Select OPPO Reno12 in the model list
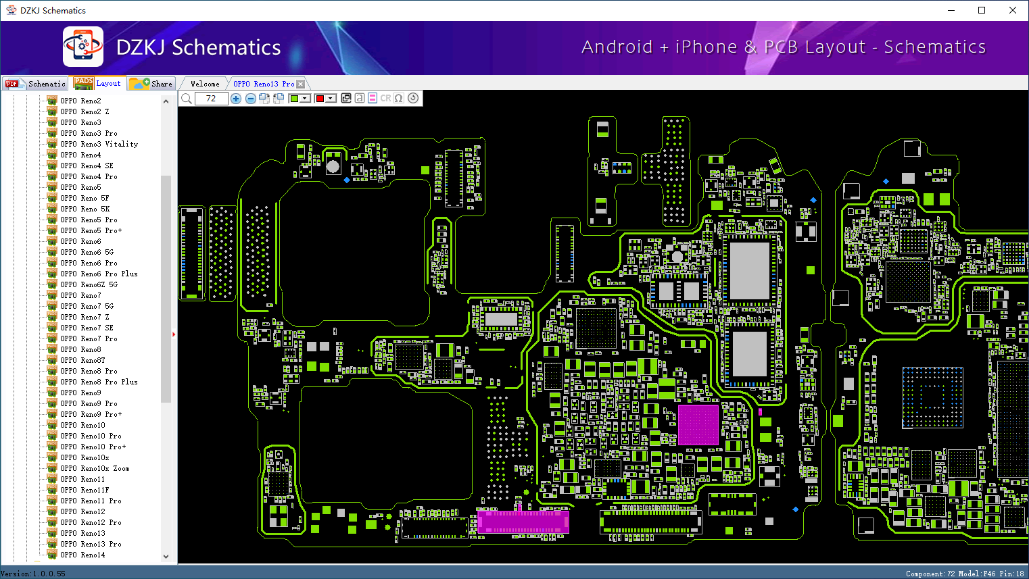The width and height of the screenshot is (1029, 579). (x=82, y=511)
